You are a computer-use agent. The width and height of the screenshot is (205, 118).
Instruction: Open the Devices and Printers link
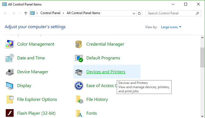click(106, 72)
